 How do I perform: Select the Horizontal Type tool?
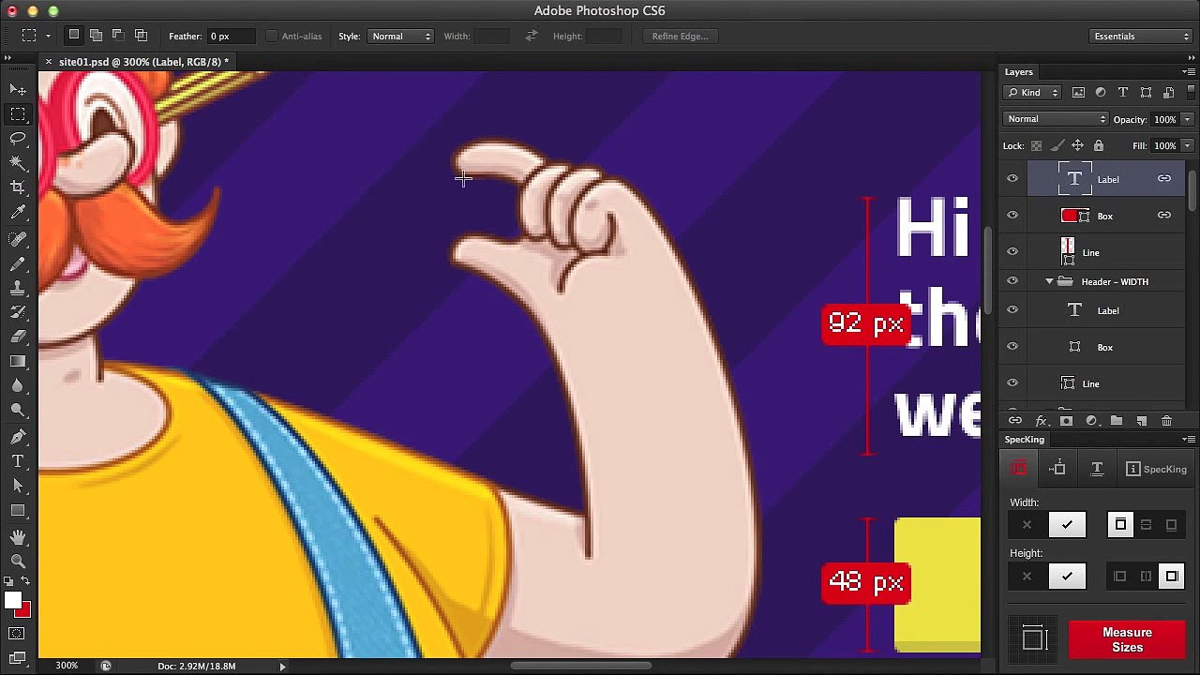(x=18, y=461)
